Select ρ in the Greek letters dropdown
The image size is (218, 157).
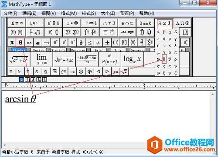coord(176,59)
